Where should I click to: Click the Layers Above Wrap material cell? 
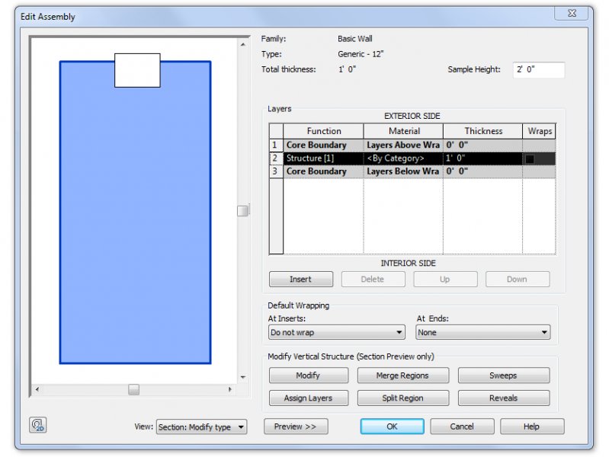pyautogui.click(x=403, y=145)
